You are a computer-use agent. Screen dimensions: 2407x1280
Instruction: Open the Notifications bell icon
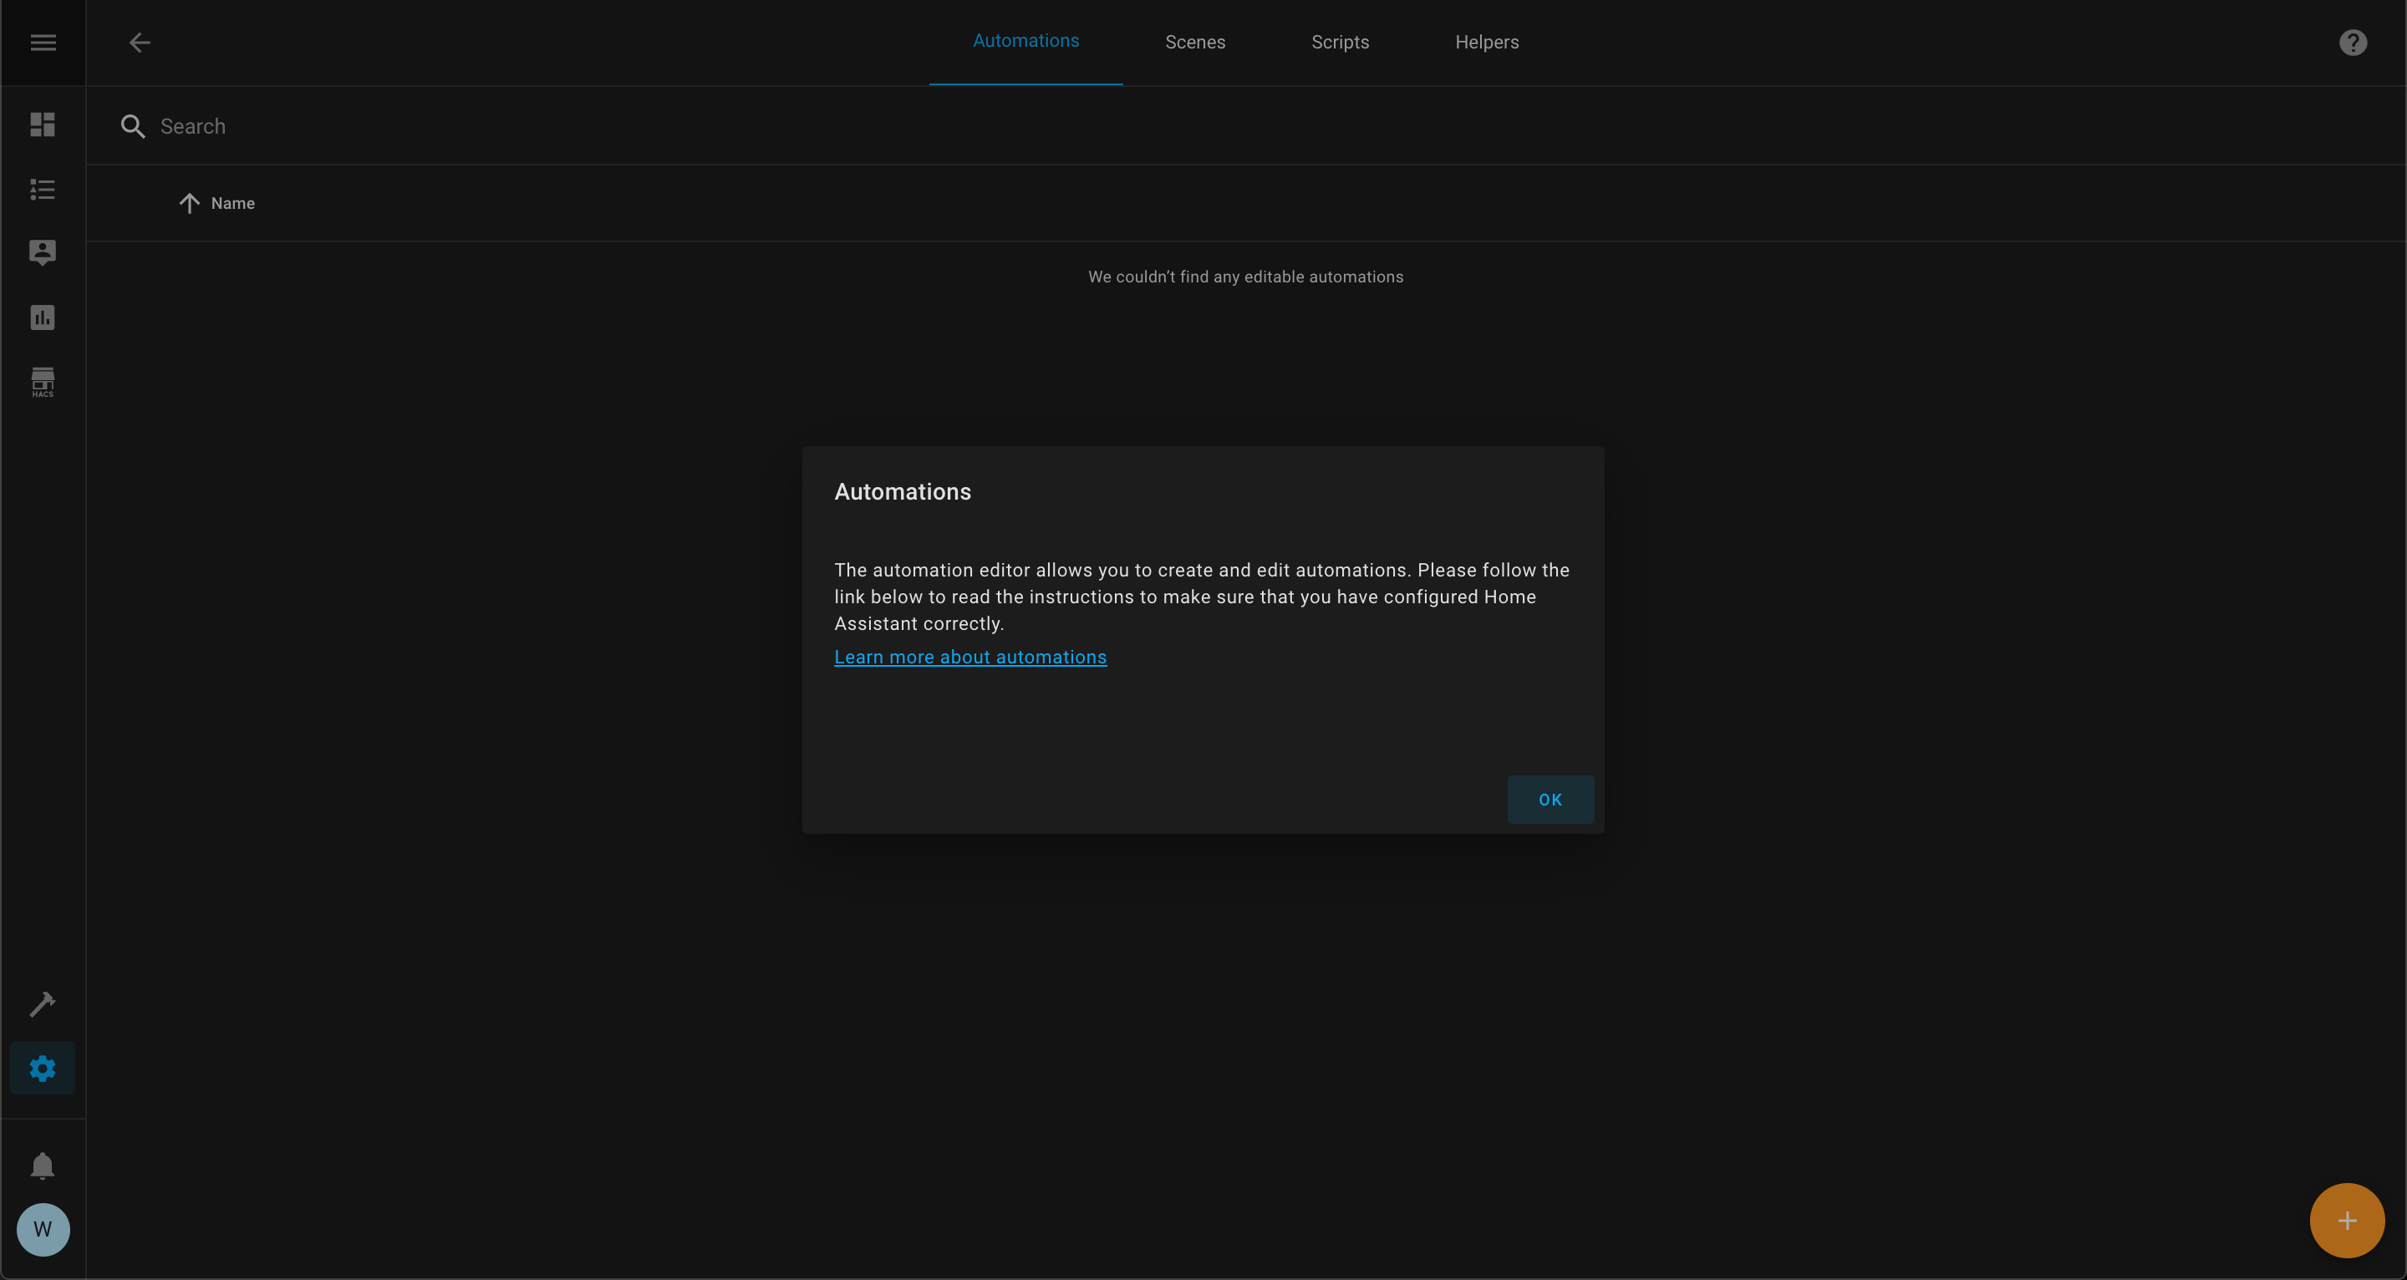(43, 1165)
